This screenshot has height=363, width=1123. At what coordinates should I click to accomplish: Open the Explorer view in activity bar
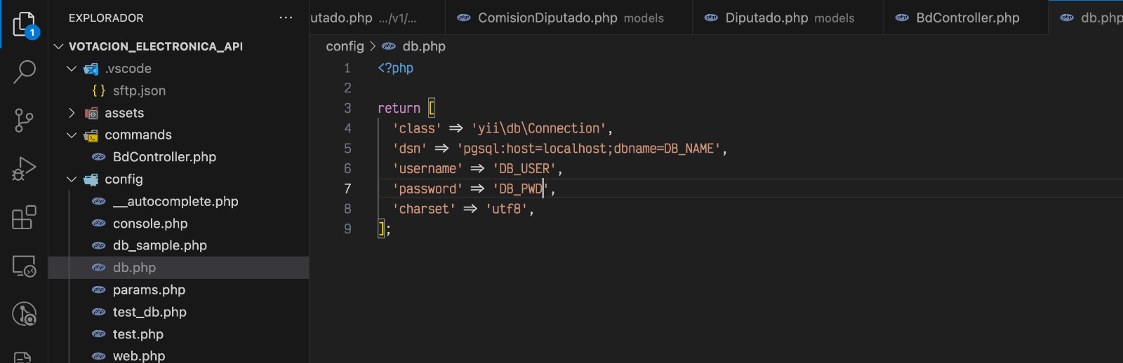click(25, 25)
